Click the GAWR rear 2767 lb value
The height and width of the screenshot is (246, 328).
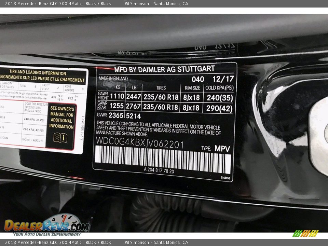point(133,106)
